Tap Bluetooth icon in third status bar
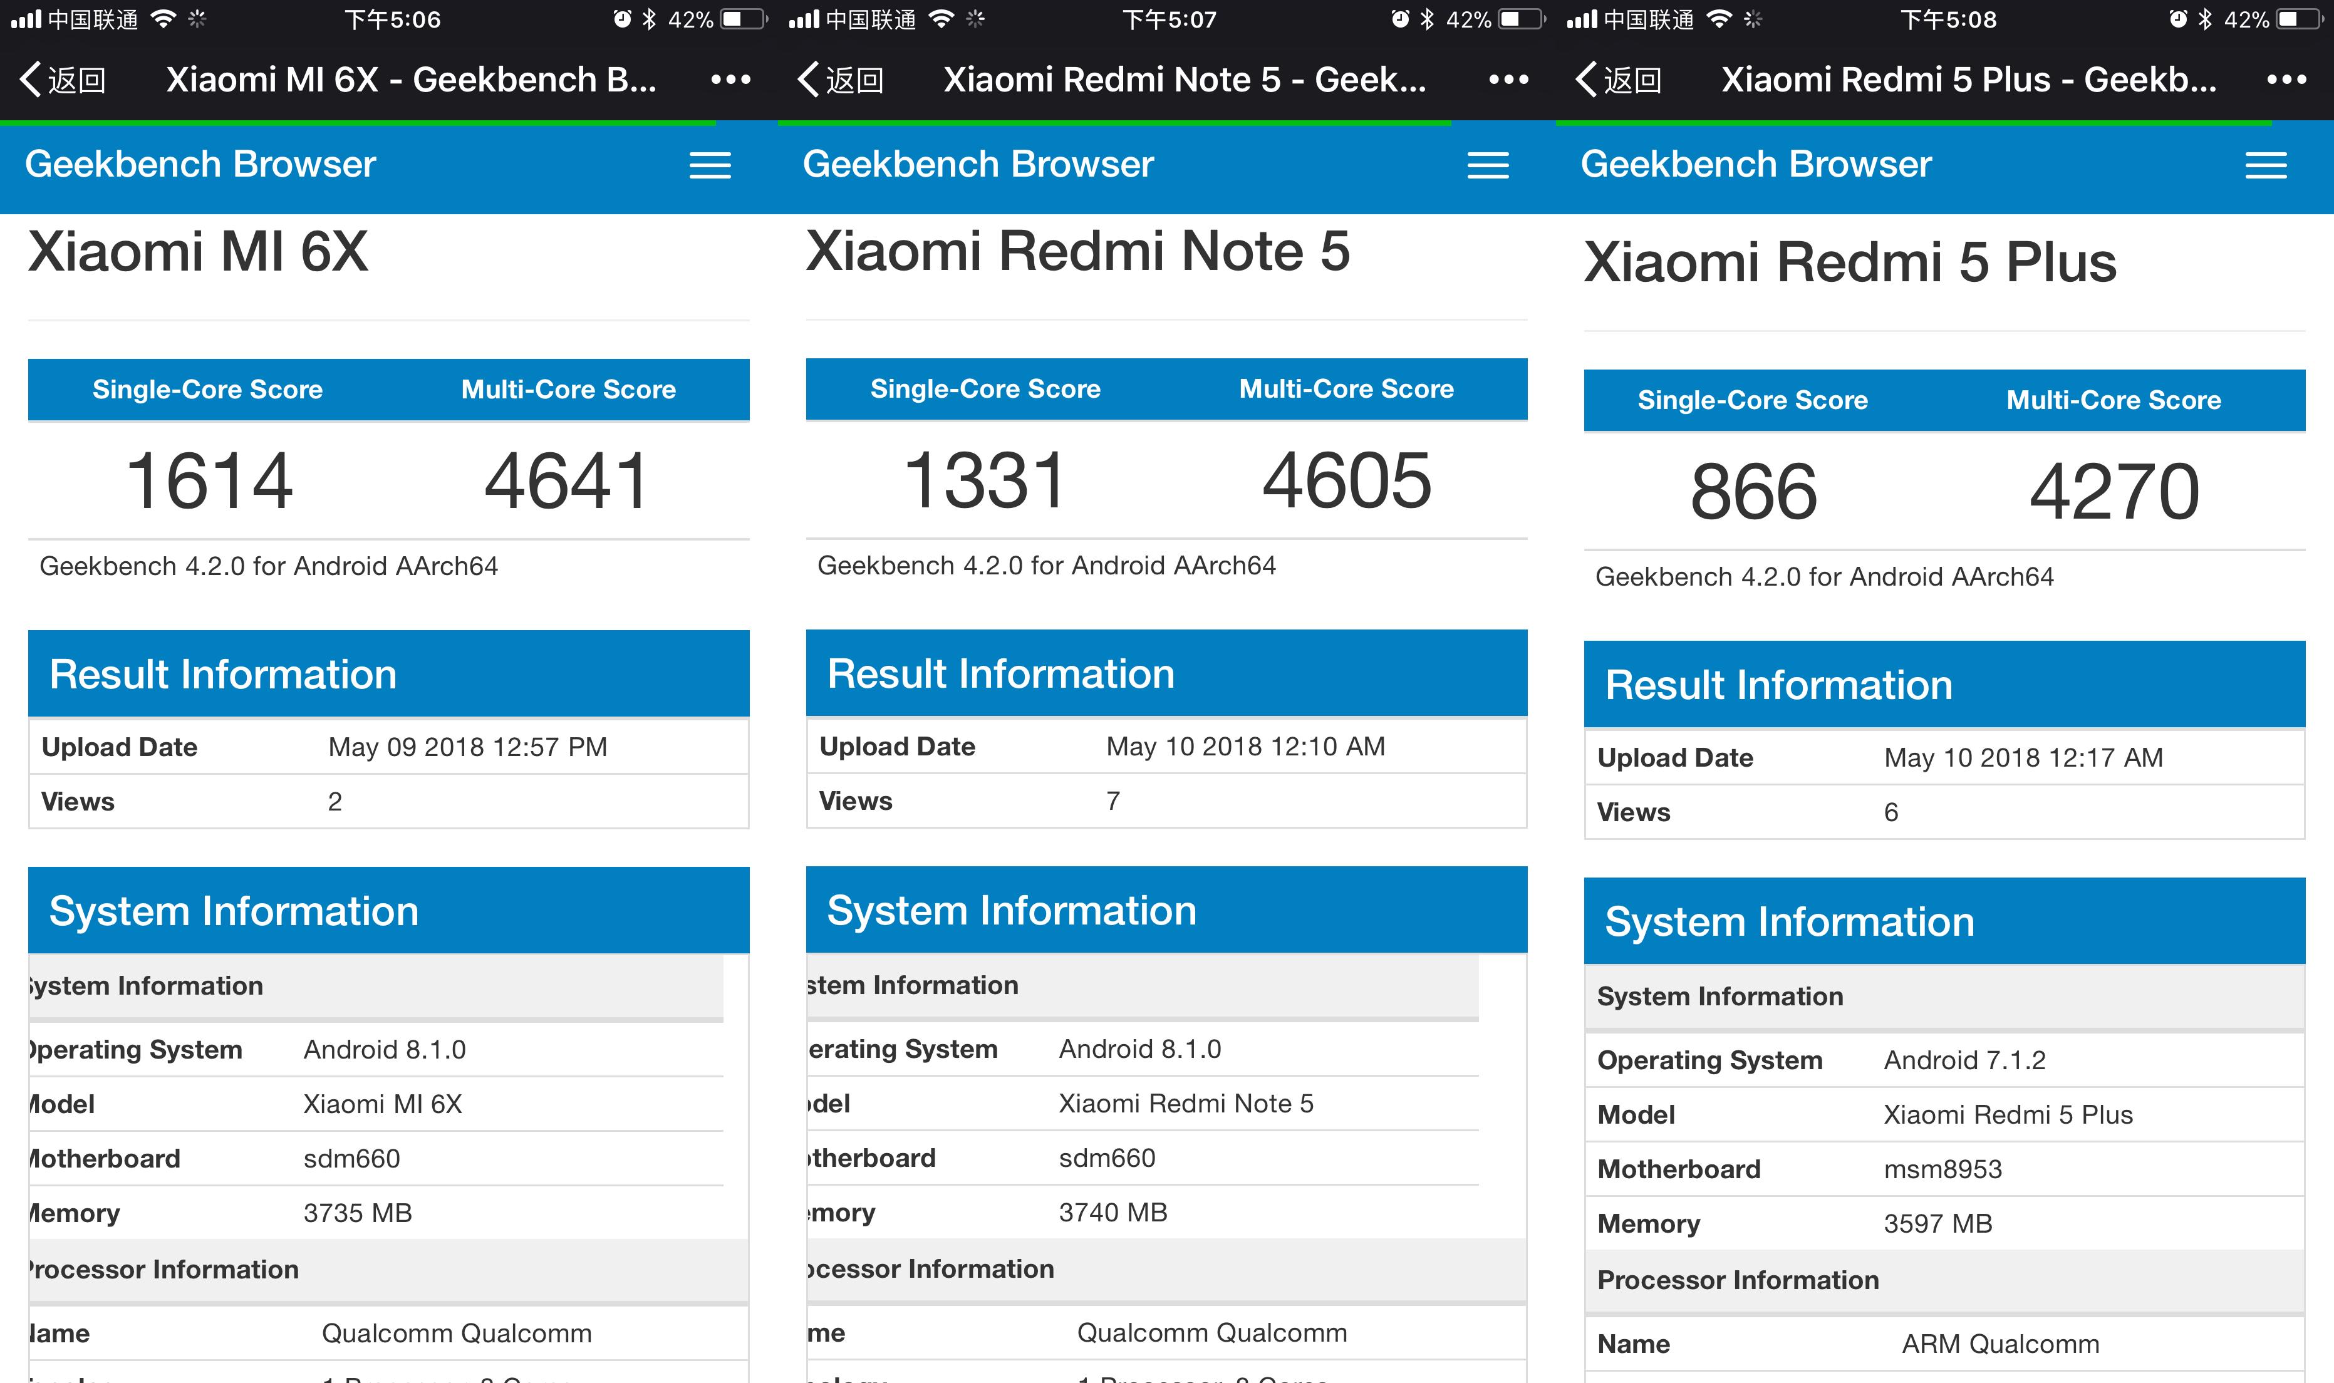 tap(2204, 19)
